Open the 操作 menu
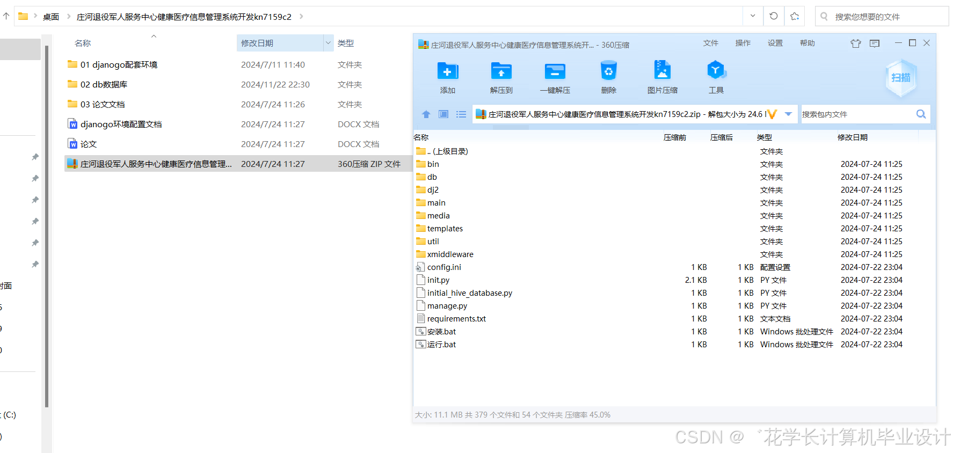Screen dimensions: 953x453 pos(743,43)
